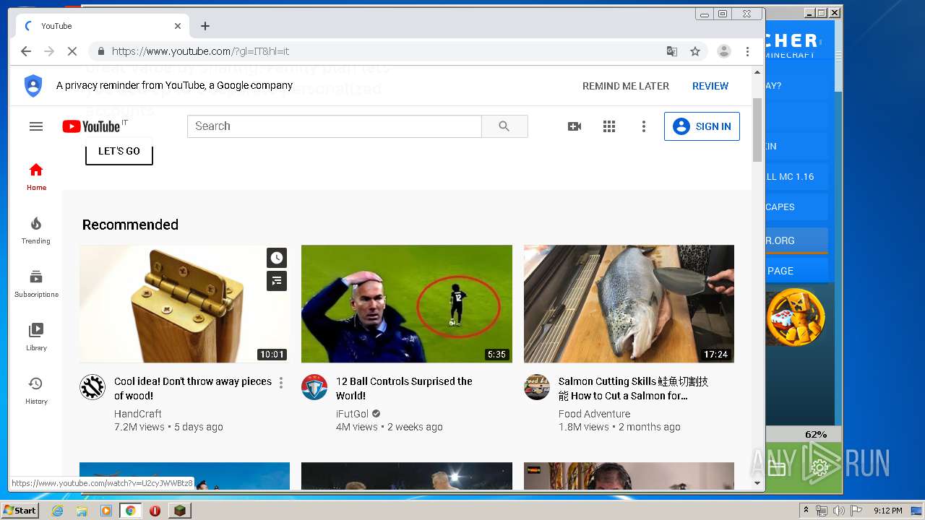Open Library in sidebar
This screenshot has width=925, height=520.
pos(36,337)
